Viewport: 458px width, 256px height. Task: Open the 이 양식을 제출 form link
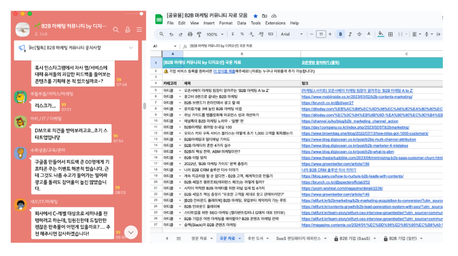point(224,71)
